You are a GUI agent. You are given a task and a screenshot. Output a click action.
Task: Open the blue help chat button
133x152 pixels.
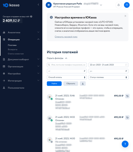pyautogui.click(x=125, y=144)
